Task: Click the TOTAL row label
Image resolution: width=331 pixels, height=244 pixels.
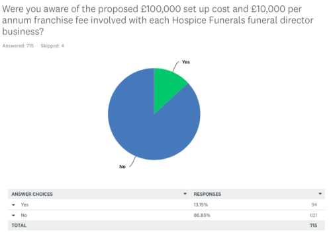Action: (x=19, y=226)
